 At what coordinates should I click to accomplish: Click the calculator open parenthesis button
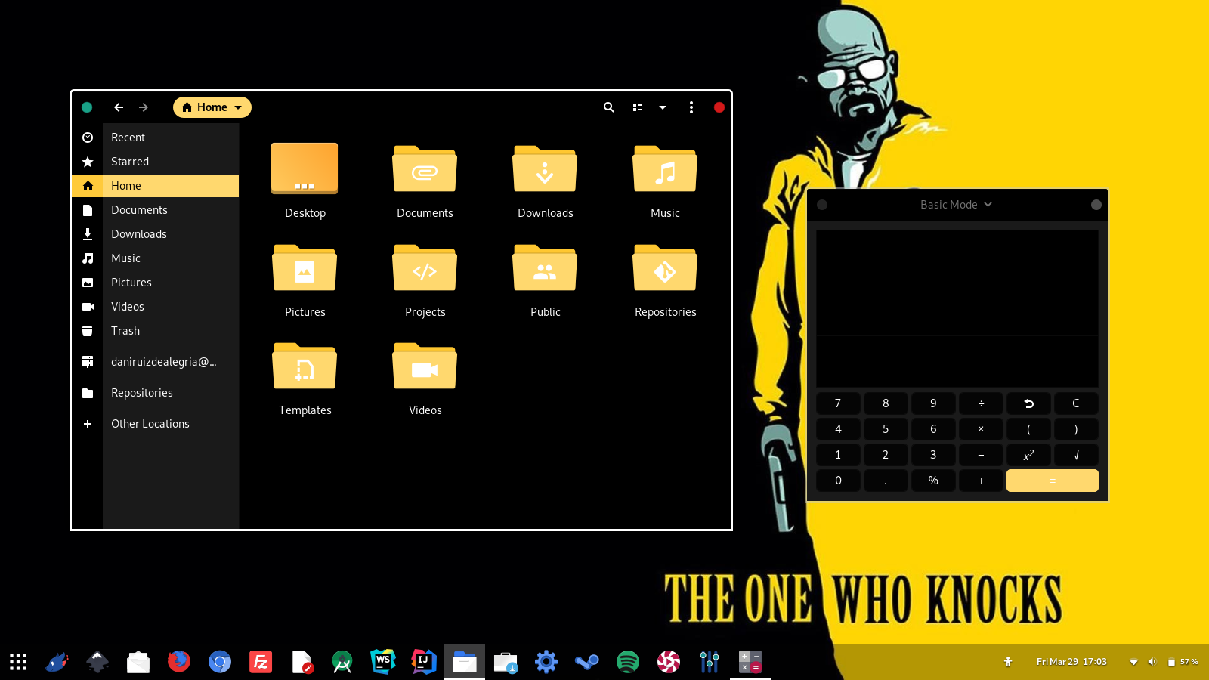click(1028, 429)
